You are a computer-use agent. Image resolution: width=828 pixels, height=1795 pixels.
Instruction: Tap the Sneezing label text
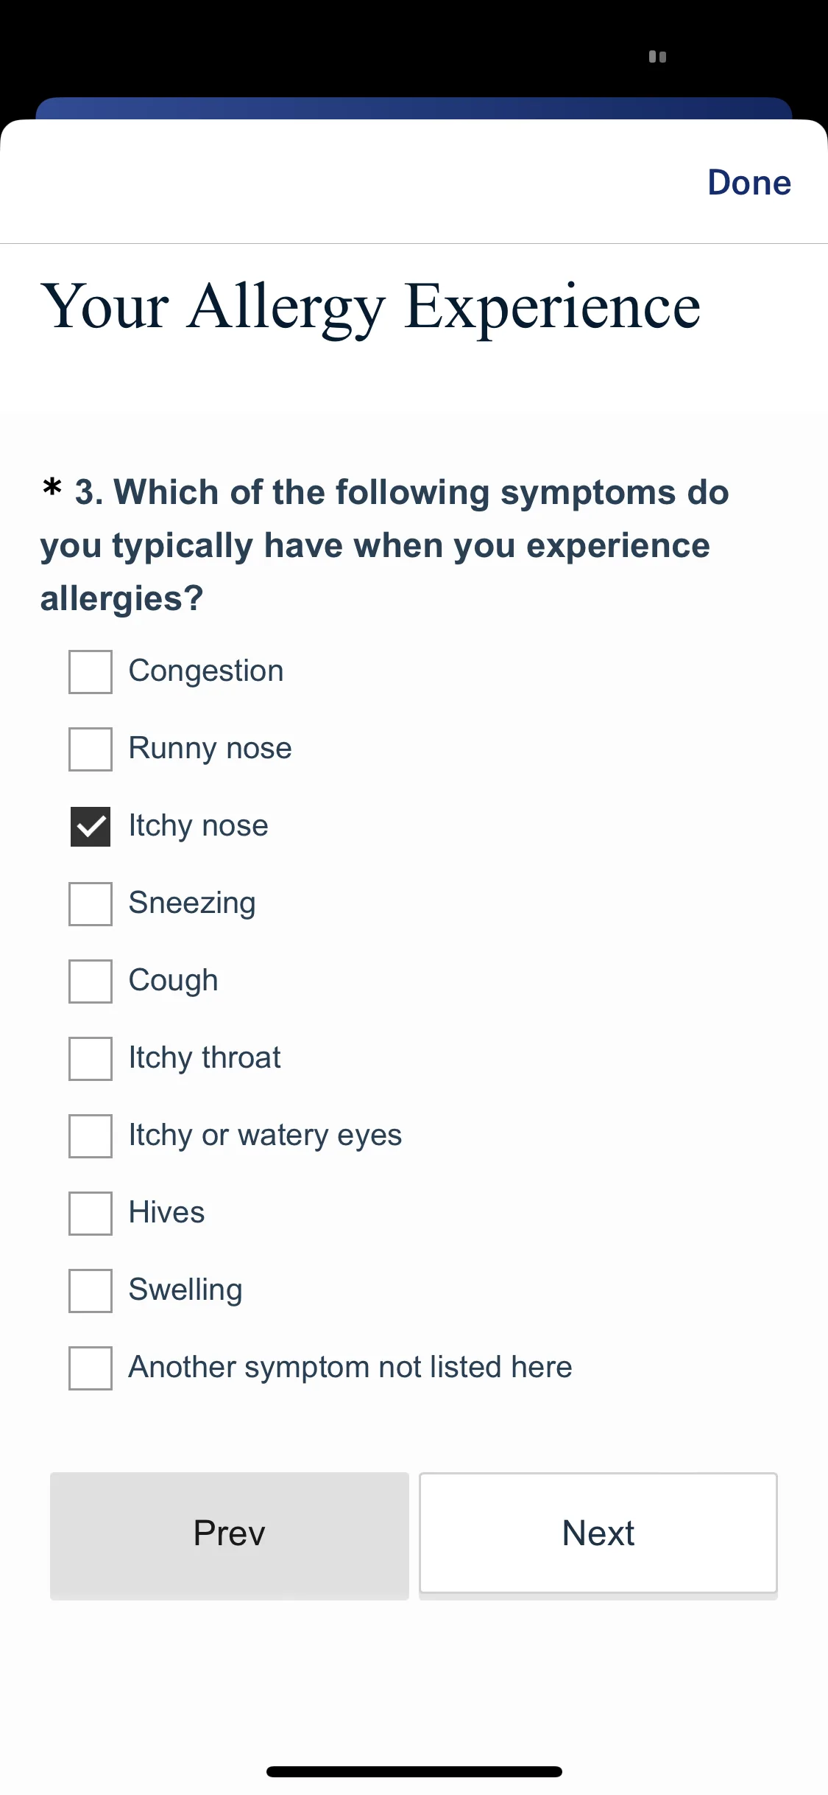(192, 903)
